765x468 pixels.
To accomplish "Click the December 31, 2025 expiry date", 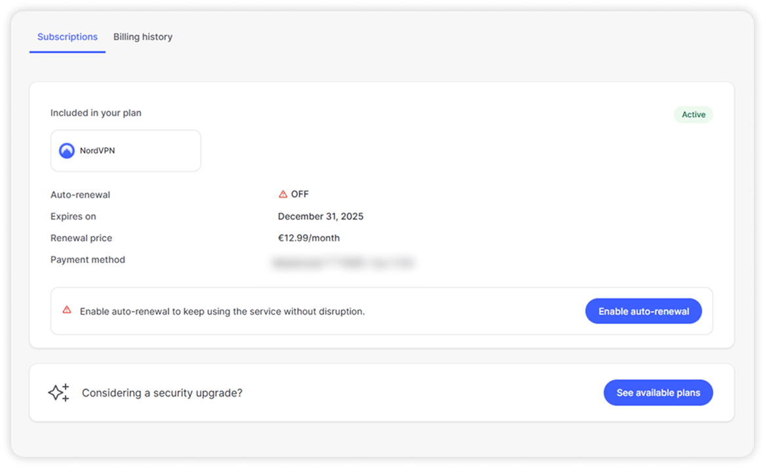I will tap(321, 216).
